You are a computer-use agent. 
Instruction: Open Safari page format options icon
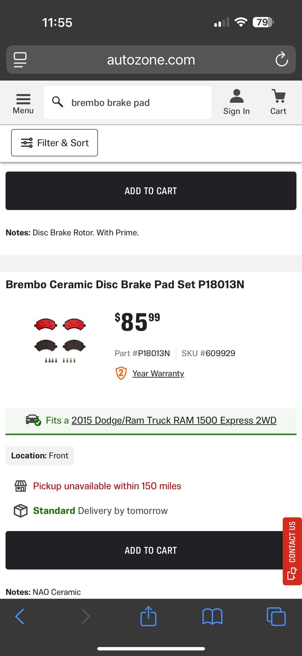coord(20,59)
